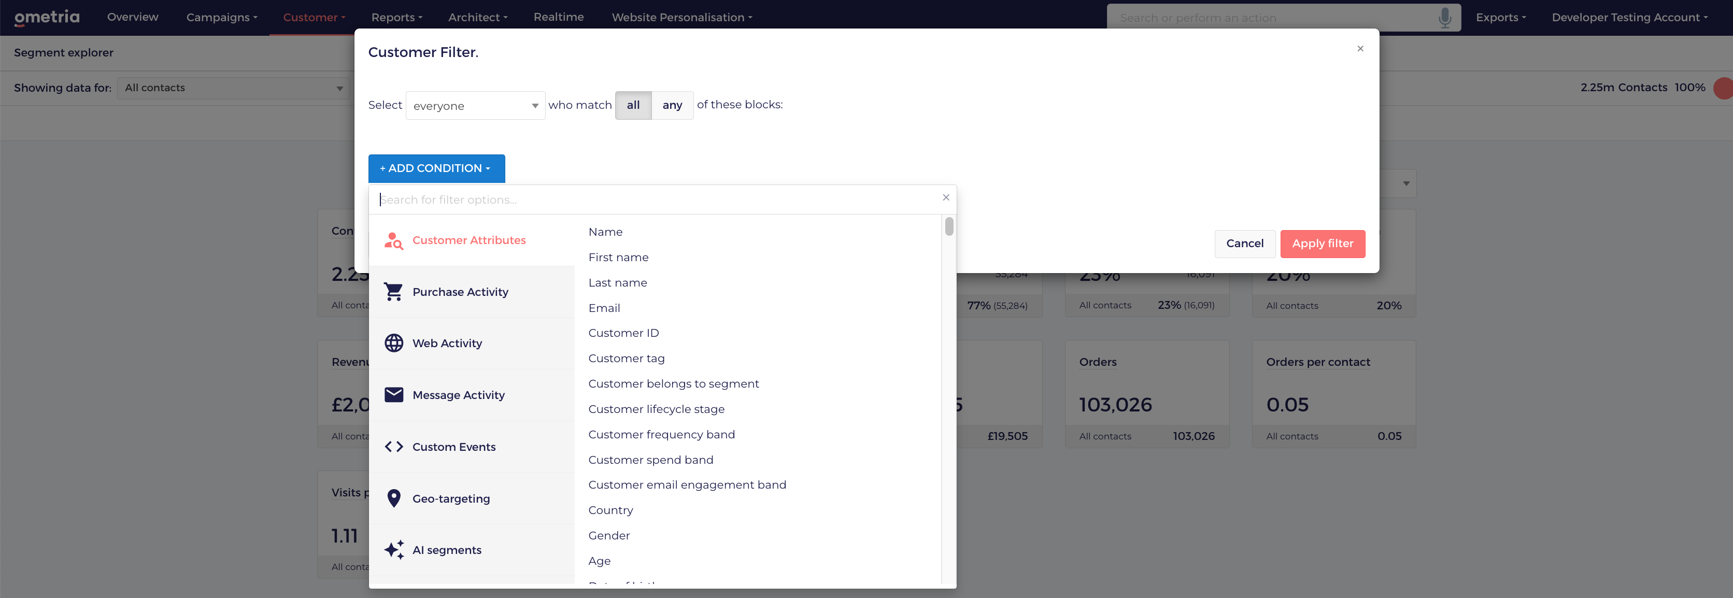Close the Customer Filter dialog
1733x598 pixels.
click(x=1360, y=48)
